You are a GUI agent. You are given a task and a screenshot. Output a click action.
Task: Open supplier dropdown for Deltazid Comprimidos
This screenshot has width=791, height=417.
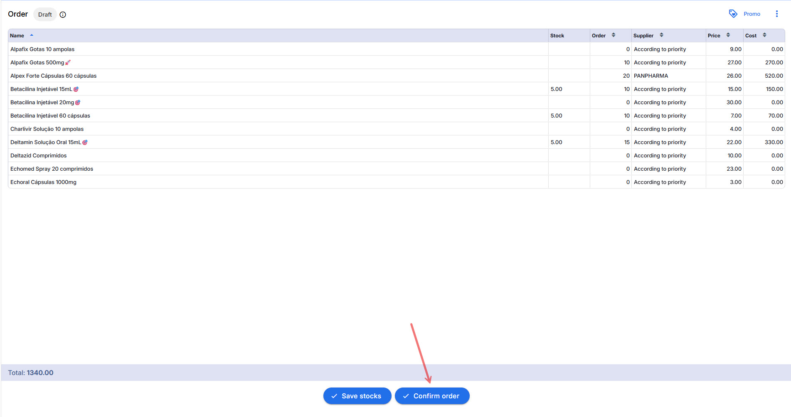click(668, 155)
